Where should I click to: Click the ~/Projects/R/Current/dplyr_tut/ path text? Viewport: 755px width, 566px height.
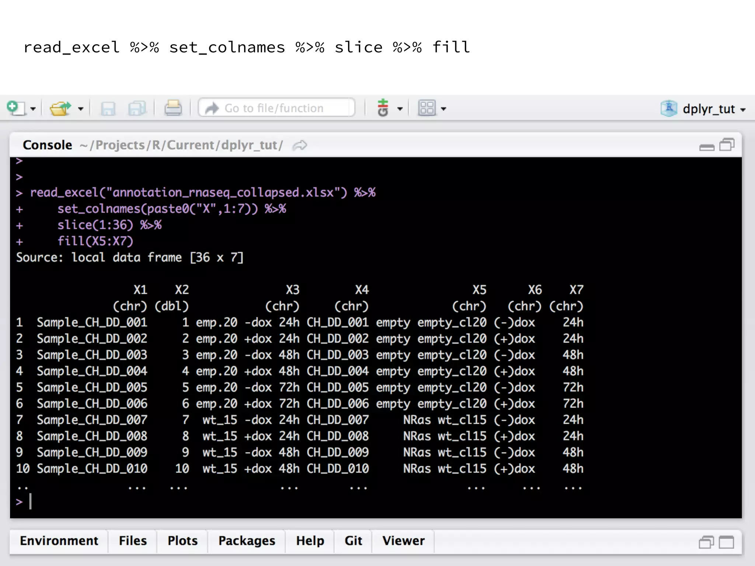181,145
